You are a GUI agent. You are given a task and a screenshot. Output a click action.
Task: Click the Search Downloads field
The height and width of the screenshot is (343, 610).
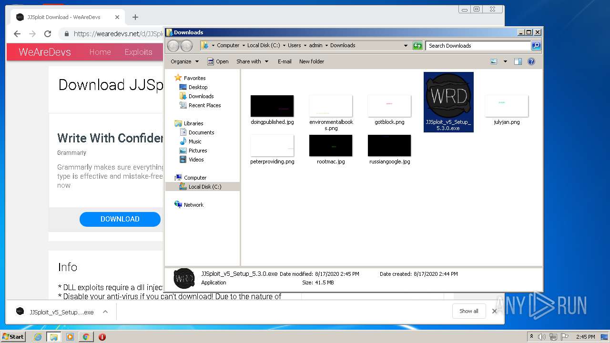click(478, 46)
